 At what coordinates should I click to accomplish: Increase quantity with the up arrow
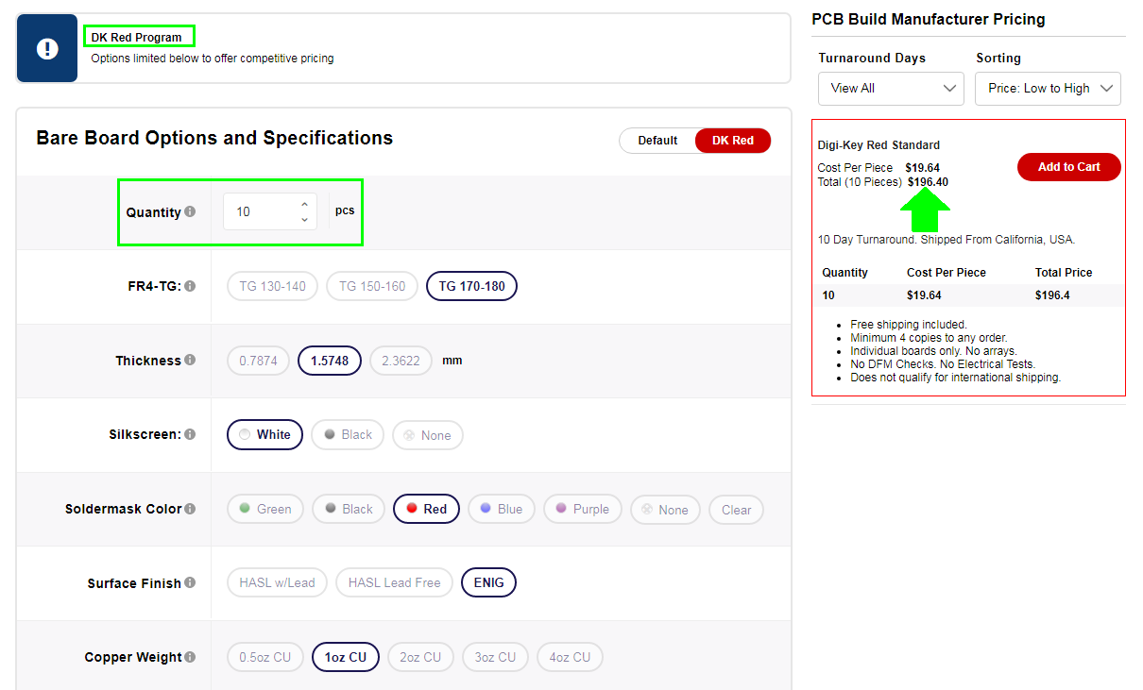(x=304, y=204)
